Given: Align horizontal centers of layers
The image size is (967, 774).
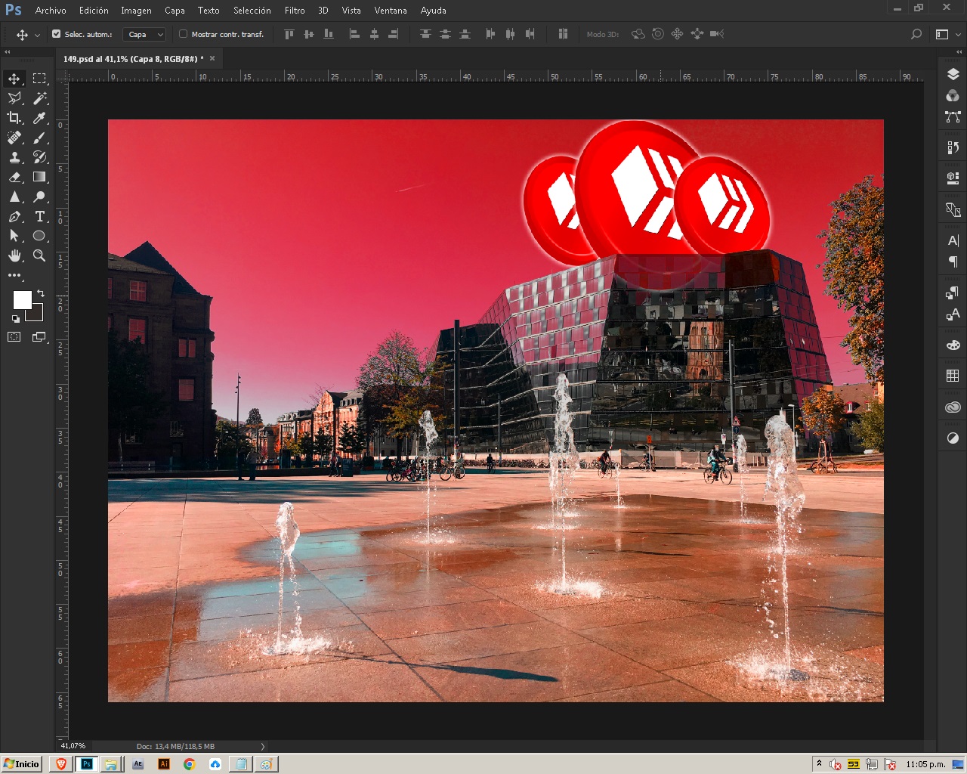Looking at the screenshot, I should click(x=374, y=34).
